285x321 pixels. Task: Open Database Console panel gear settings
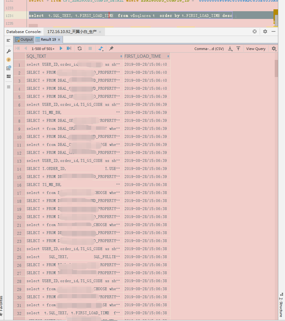coord(265,31)
